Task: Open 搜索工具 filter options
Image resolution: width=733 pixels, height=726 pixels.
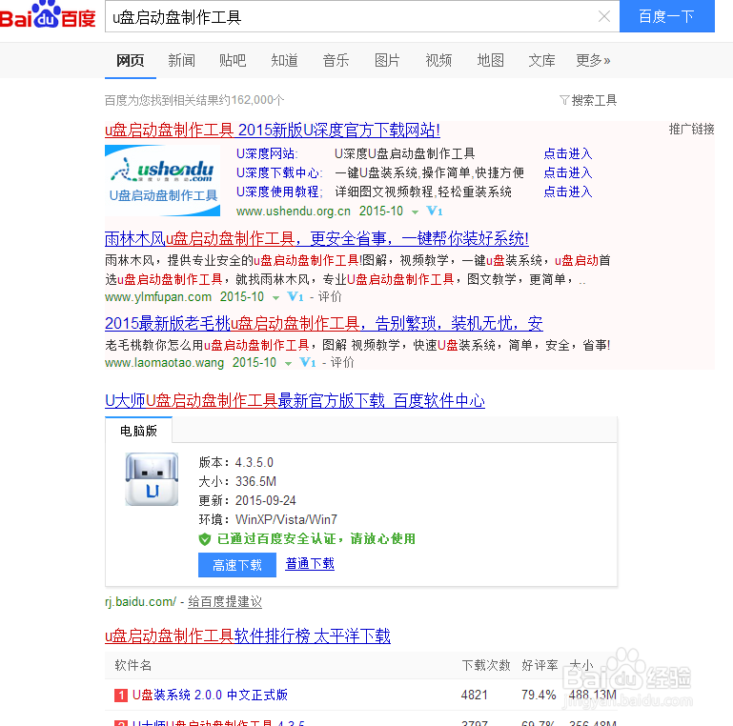Action: tap(588, 100)
